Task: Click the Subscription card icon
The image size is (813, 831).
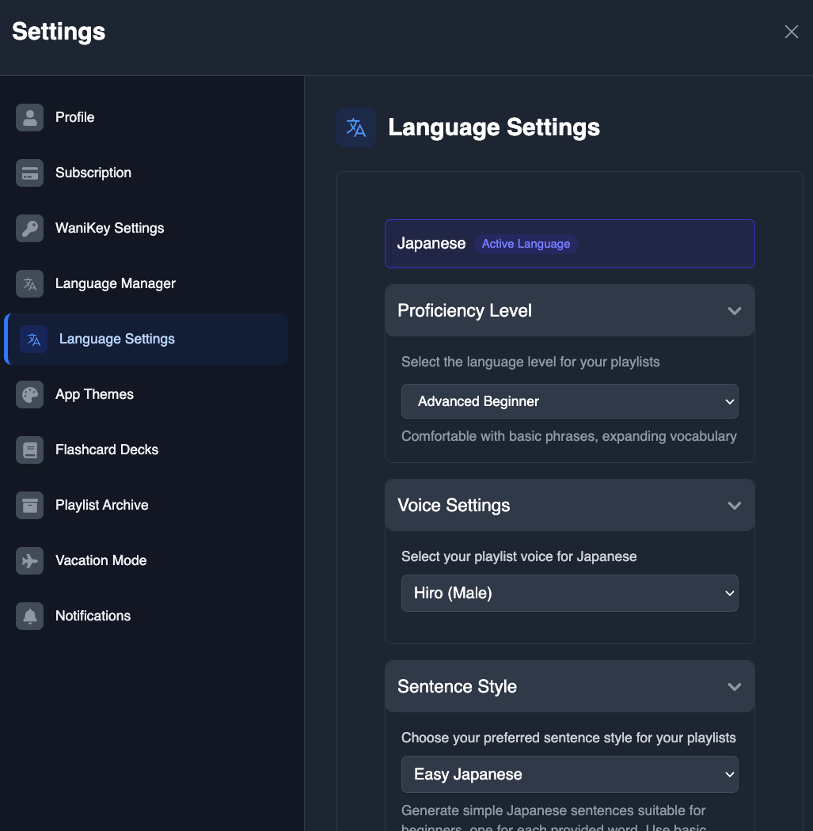Action: point(30,173)
